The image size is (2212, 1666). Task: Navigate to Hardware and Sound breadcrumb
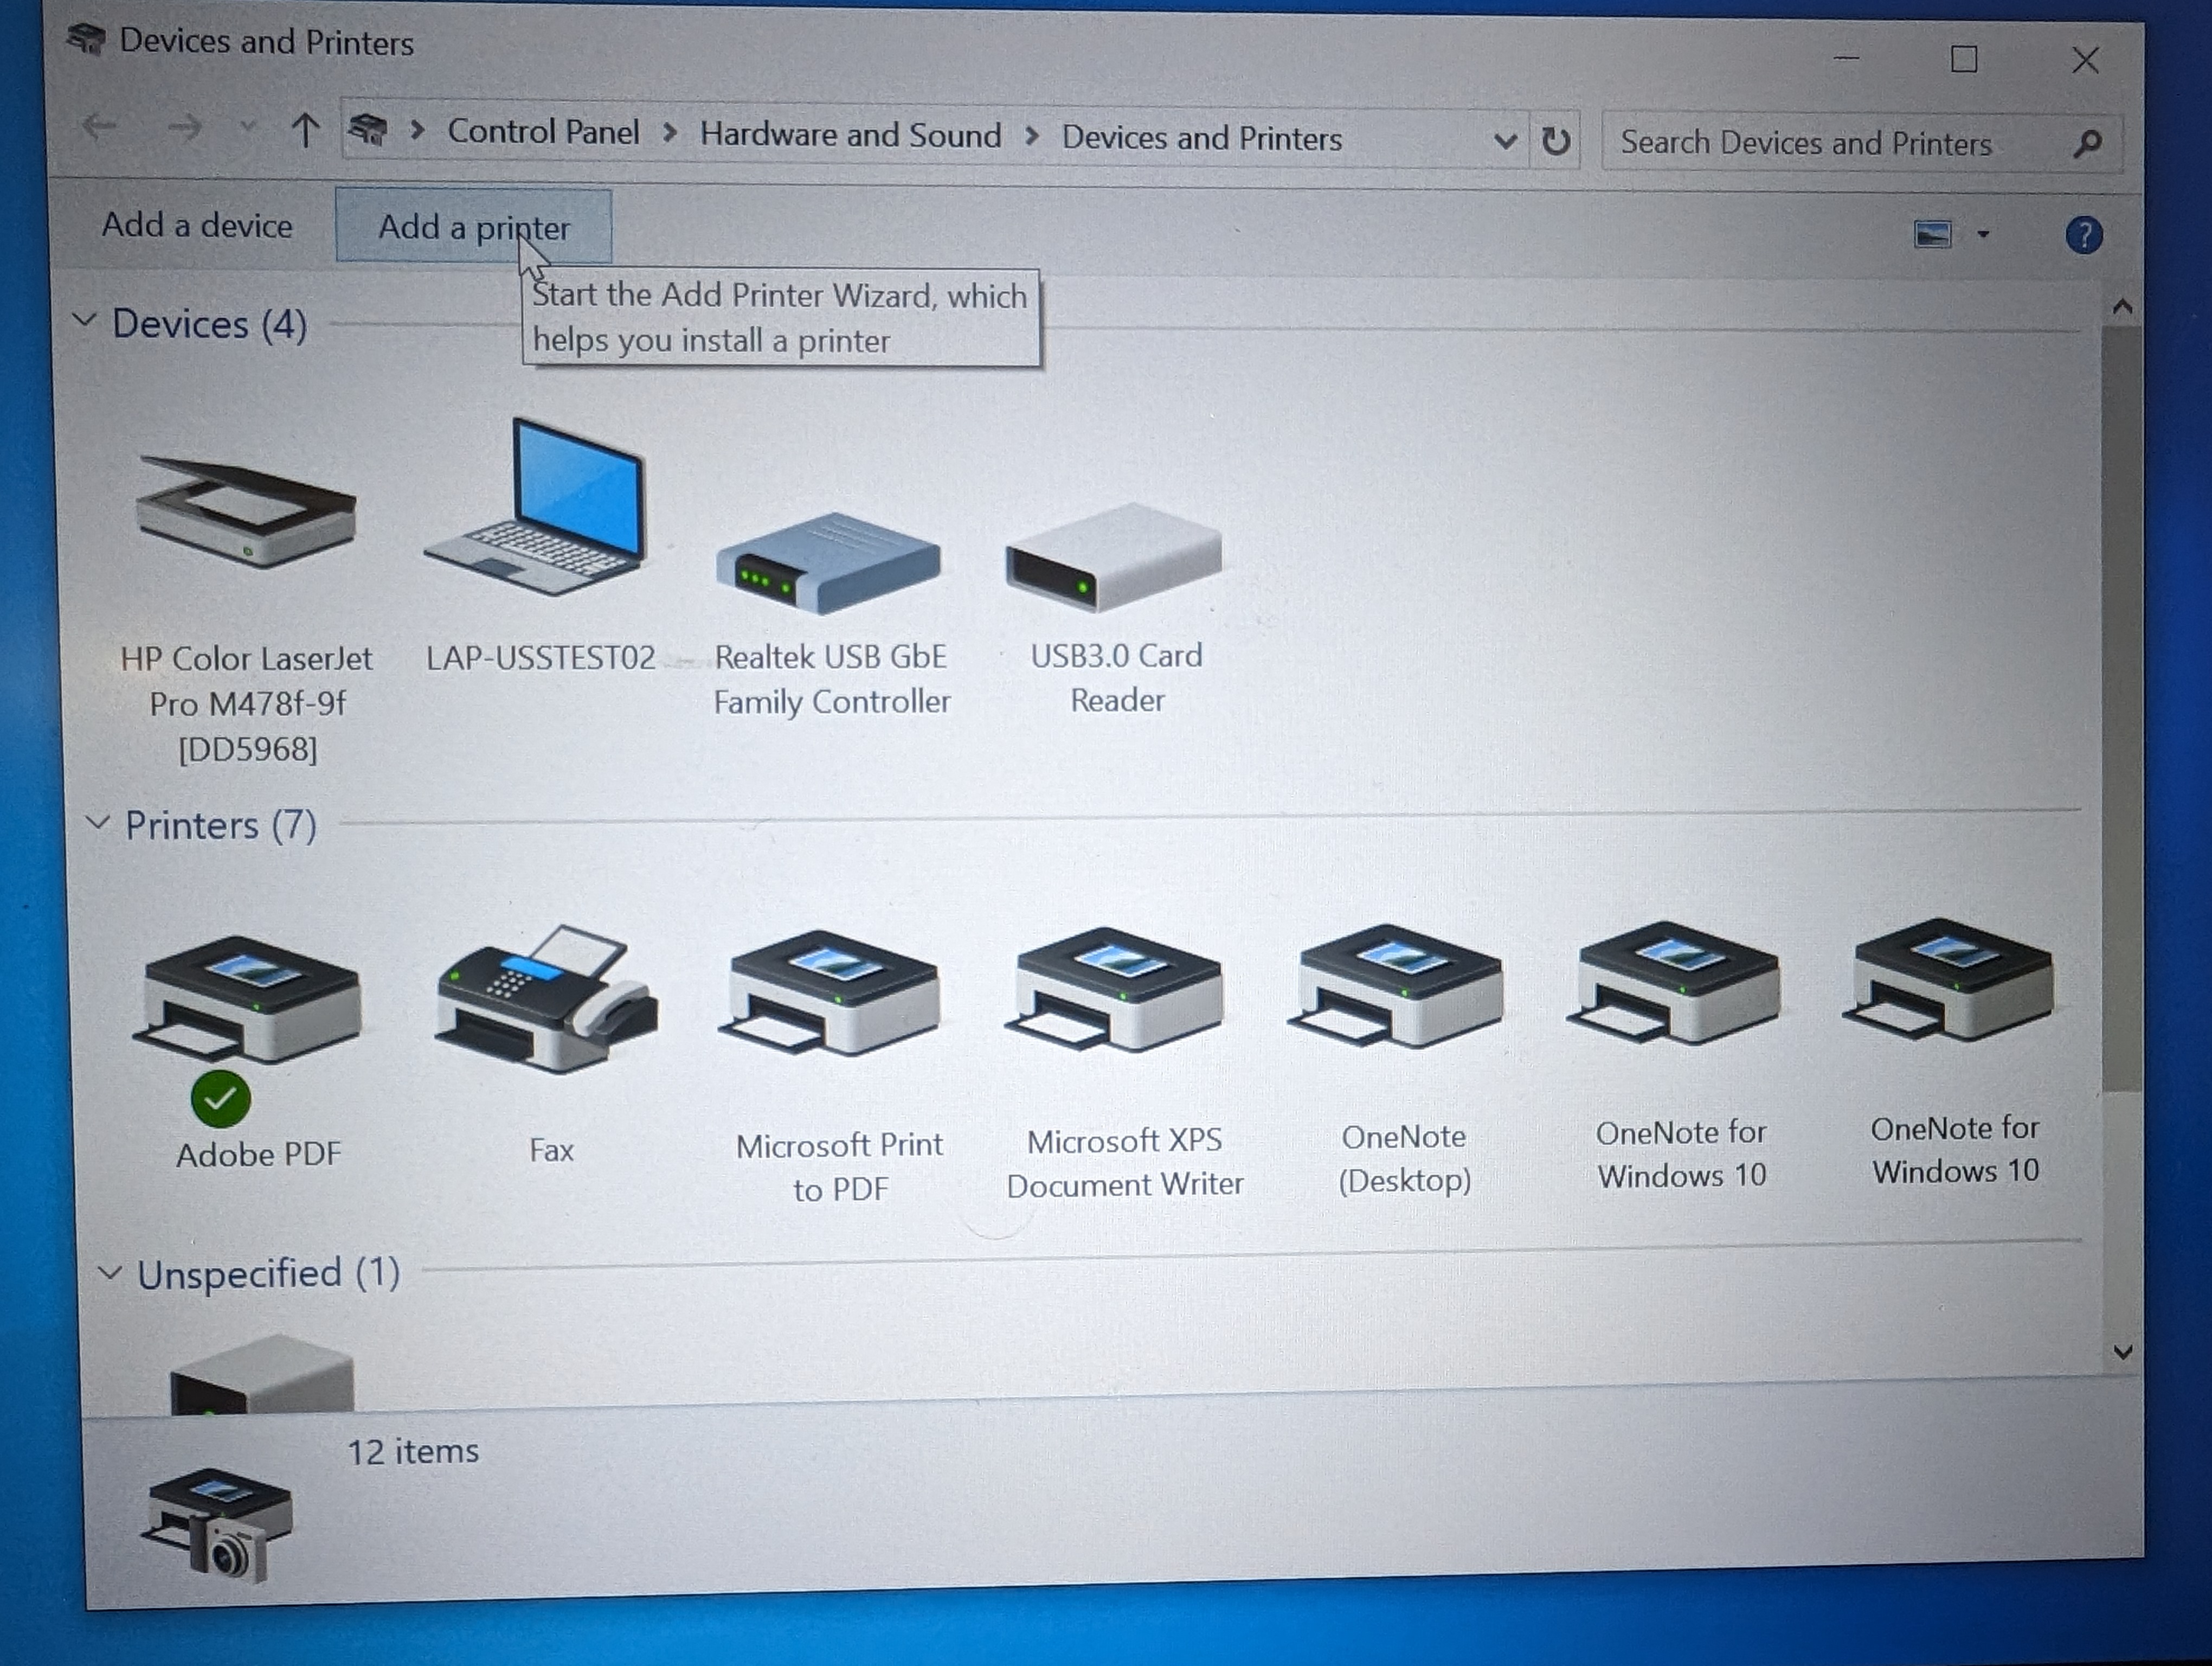point(850,134)
